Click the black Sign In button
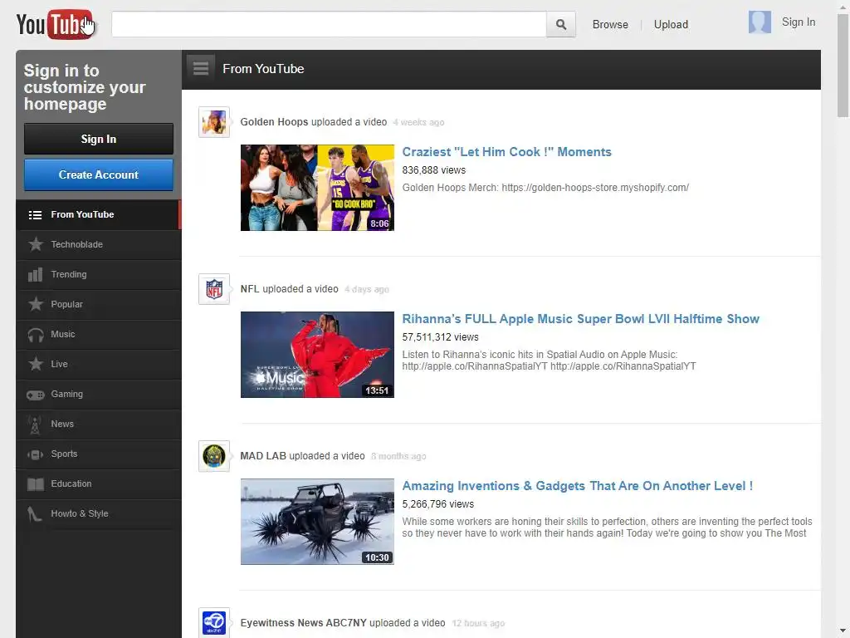Screen dimensions: 850x638 coord(99,139)
